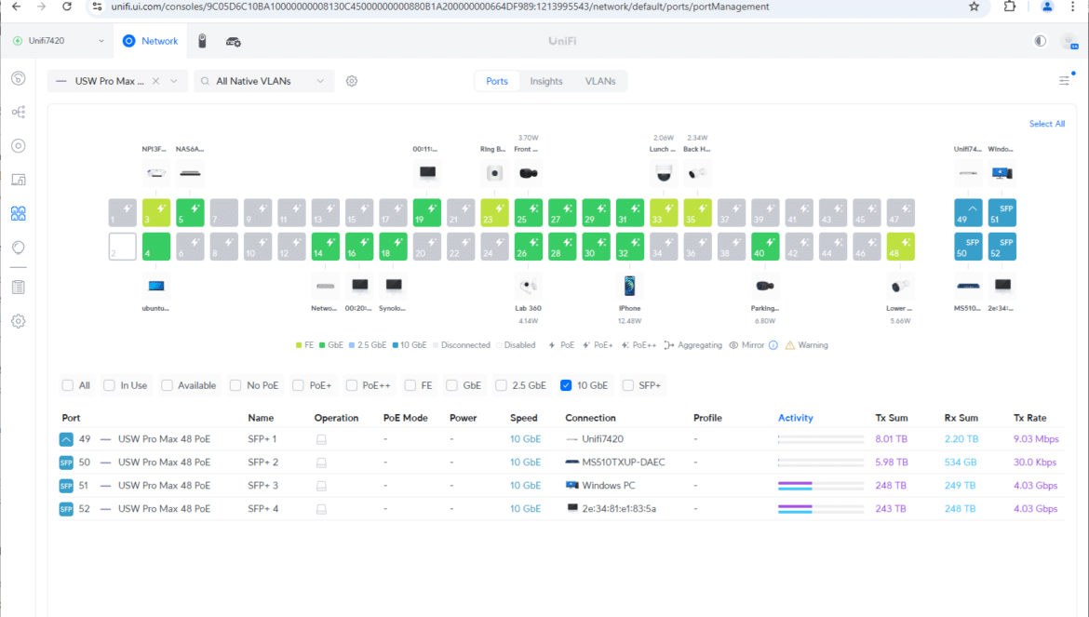Open the Protect camera app icon
The image size is (1089, 617).
tap(202, 41)
